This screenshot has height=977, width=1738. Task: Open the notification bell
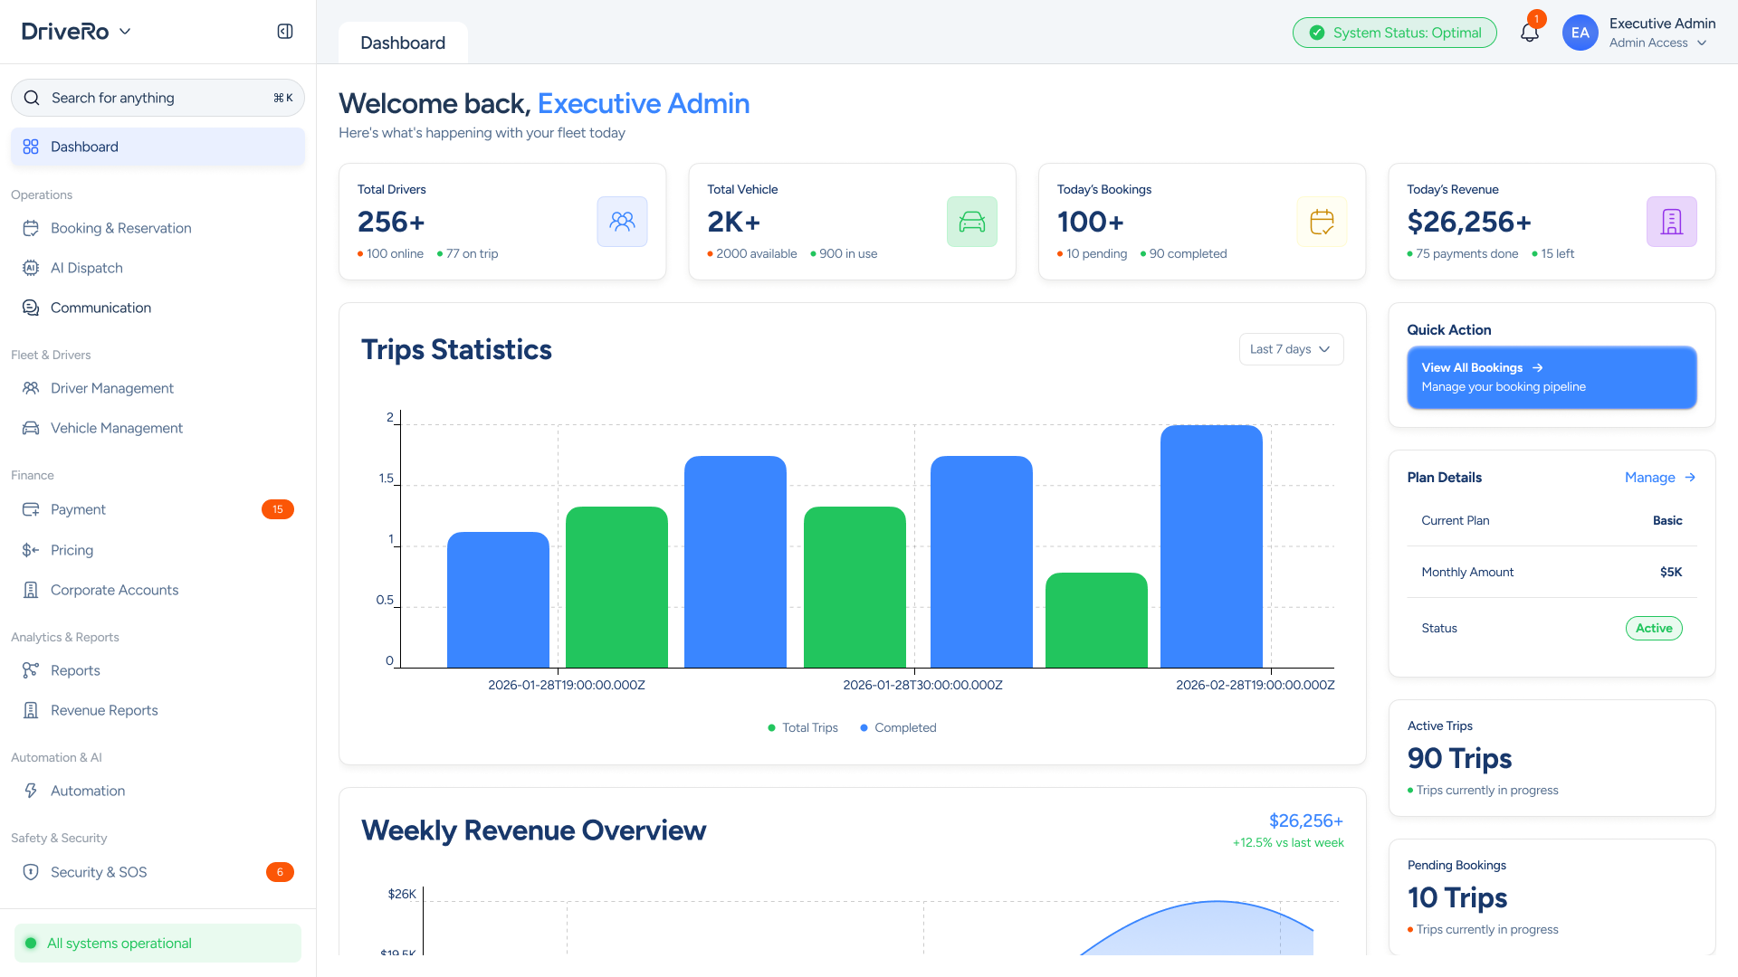pyautogui.click(x=1530, y=31)
